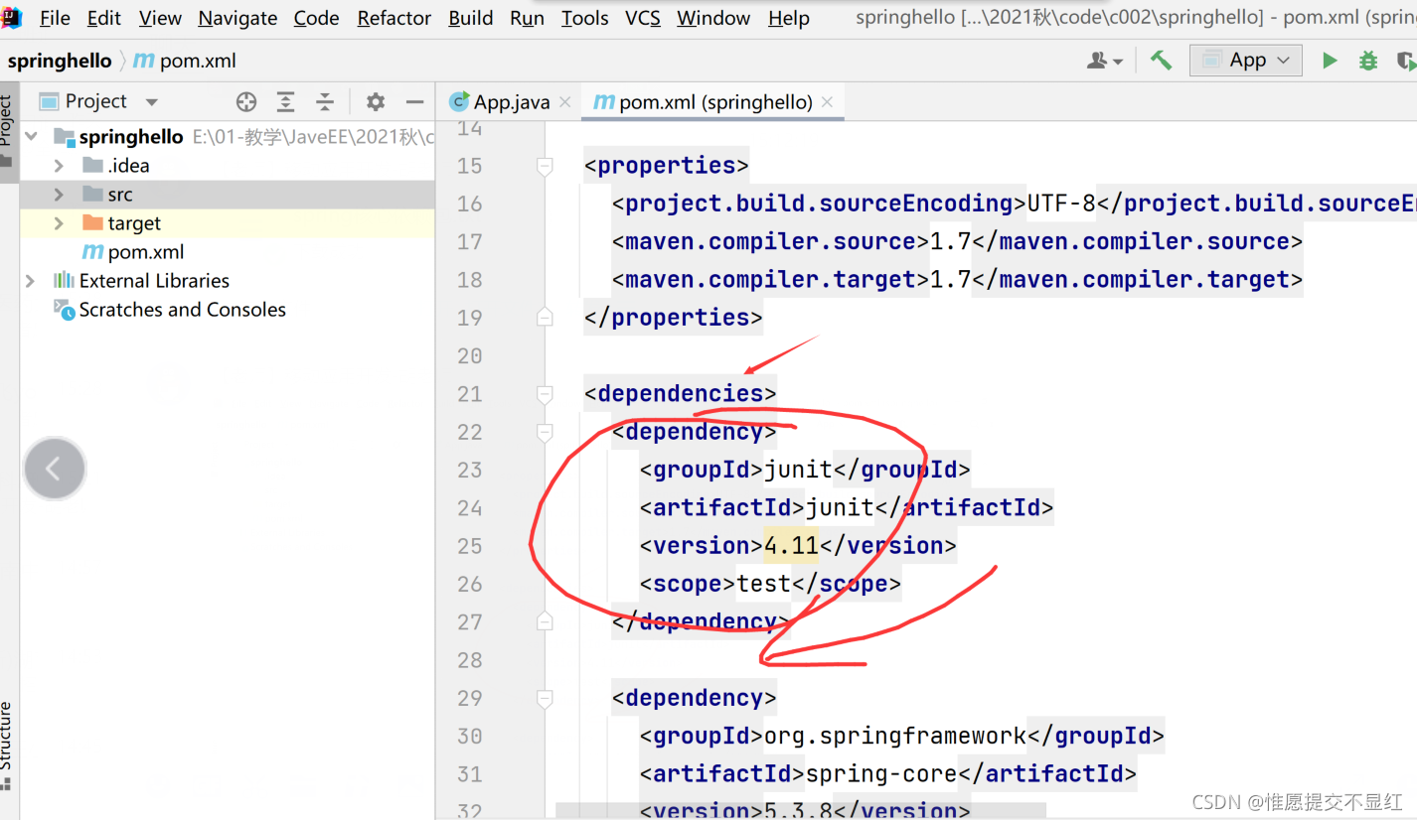This screenshot has width=1417, height=820.
Task: Select the .idea folder
Action: 129,166
